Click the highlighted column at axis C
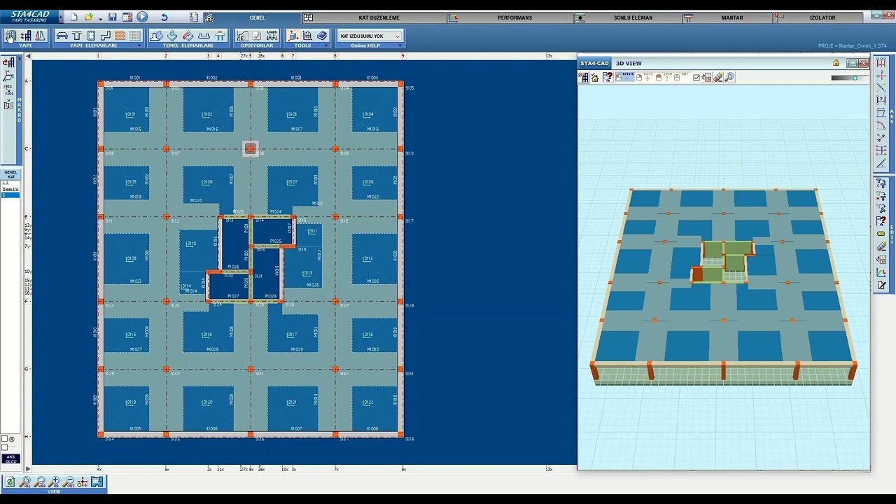This screenshot has height=504, width=896. tap(251, 148)
